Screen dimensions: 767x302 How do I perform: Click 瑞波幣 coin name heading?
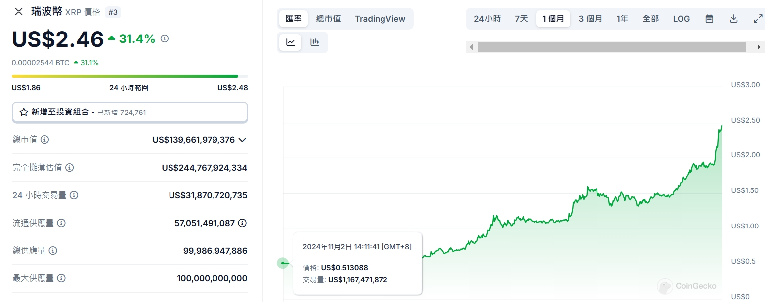tap(47, 12)
